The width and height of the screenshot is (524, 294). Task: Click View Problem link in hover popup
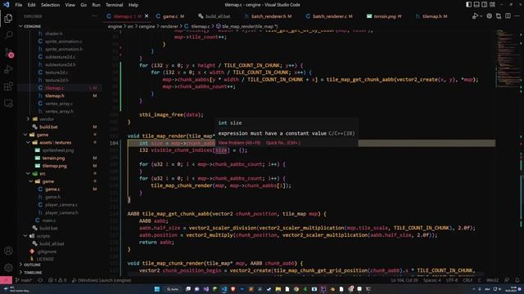[x=239, y=143]
